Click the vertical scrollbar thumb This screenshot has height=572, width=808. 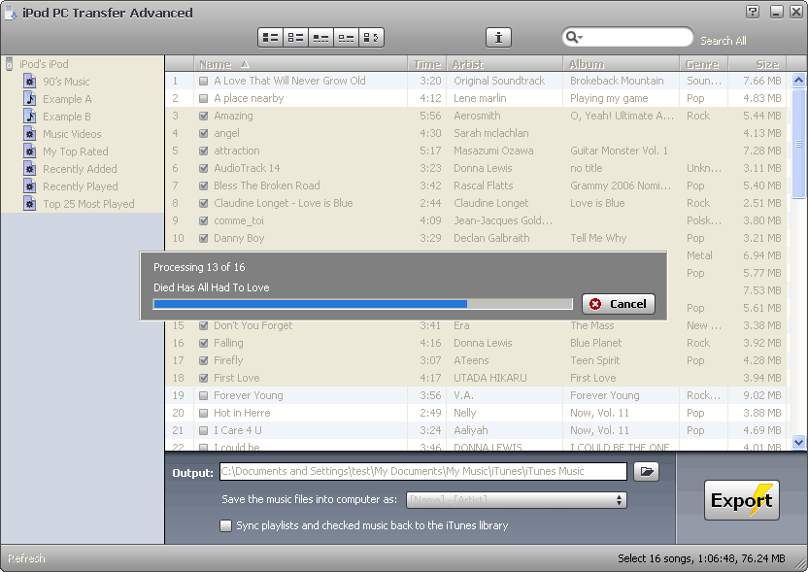click(x=798, y=144)
